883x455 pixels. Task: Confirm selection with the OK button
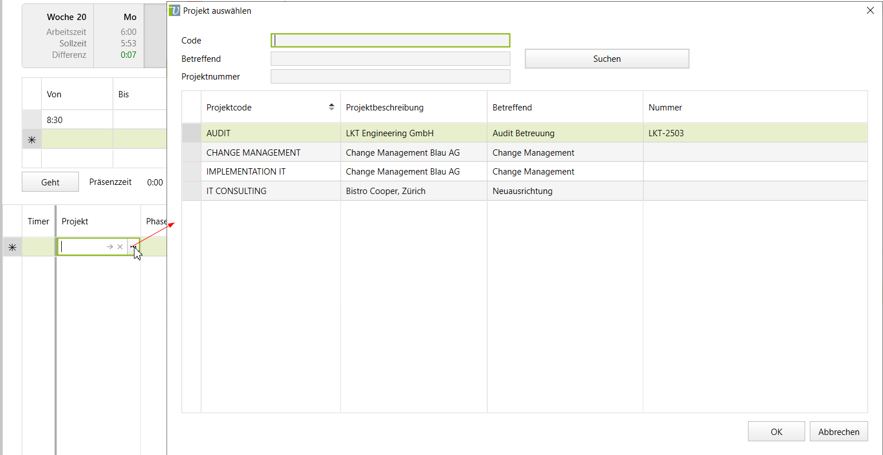[x=776, y=432]
